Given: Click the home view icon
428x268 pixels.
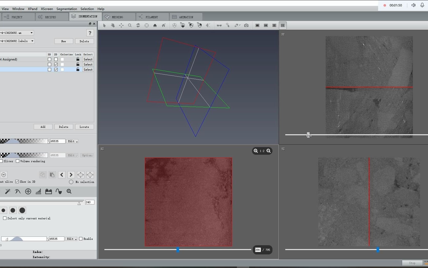Looking at the screenshot, I should coord(155,25).
